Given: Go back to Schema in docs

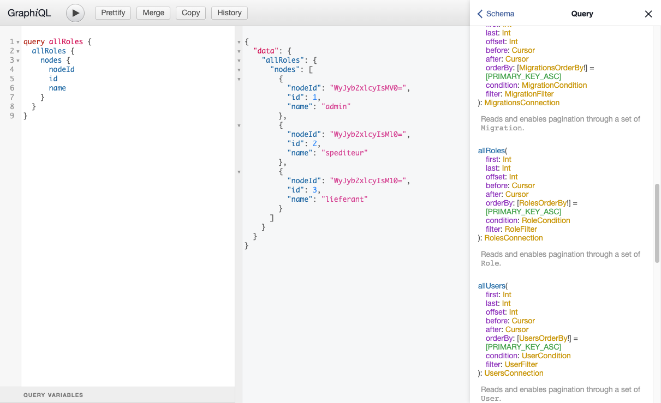Looking at the screenshot, I should coord(496,14).
